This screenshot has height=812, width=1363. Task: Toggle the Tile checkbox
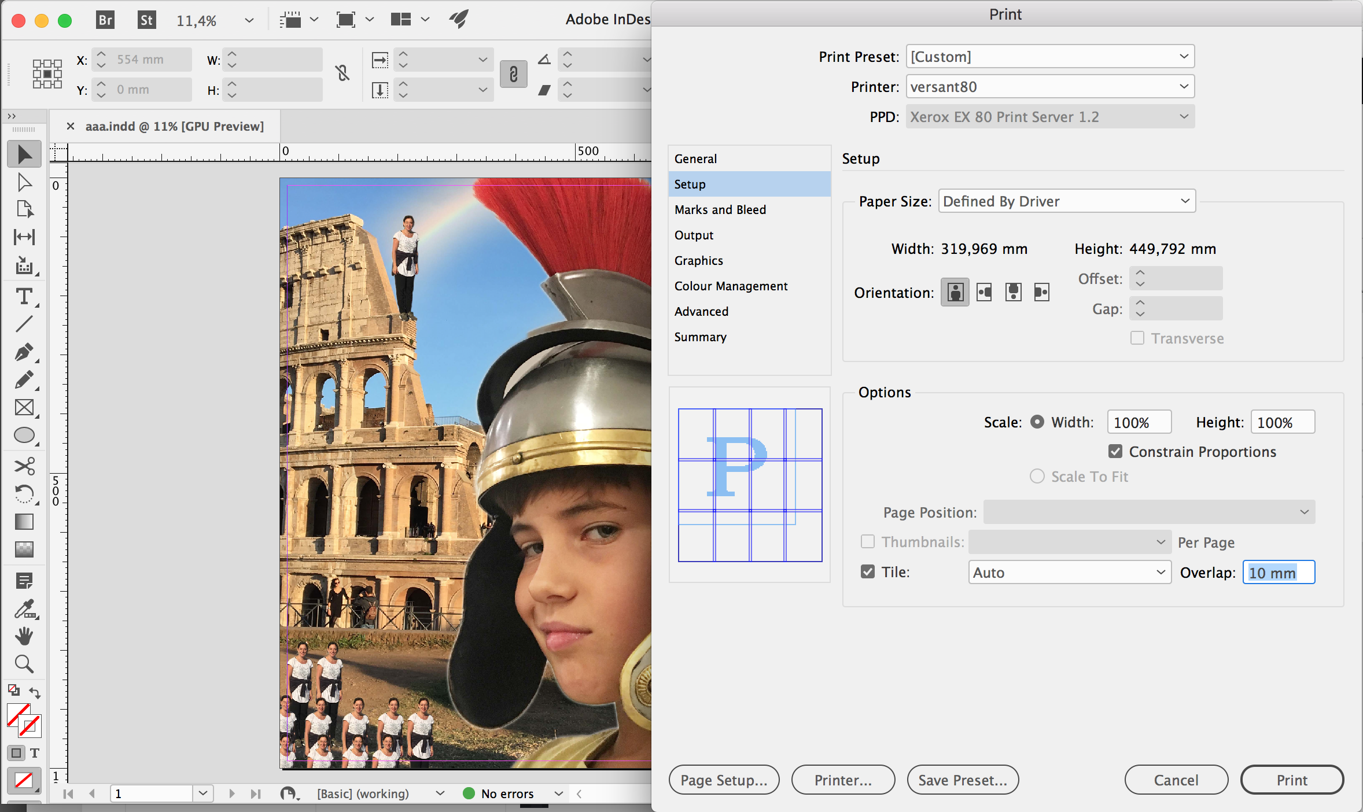(868, 572)
